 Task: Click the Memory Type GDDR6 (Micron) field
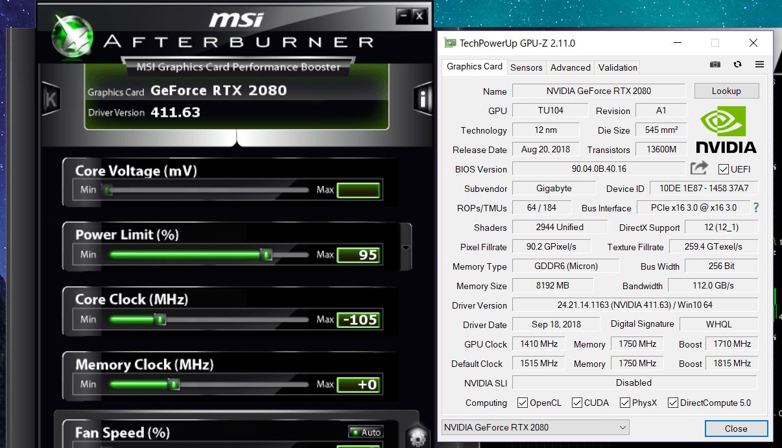(x=566, y=266)
